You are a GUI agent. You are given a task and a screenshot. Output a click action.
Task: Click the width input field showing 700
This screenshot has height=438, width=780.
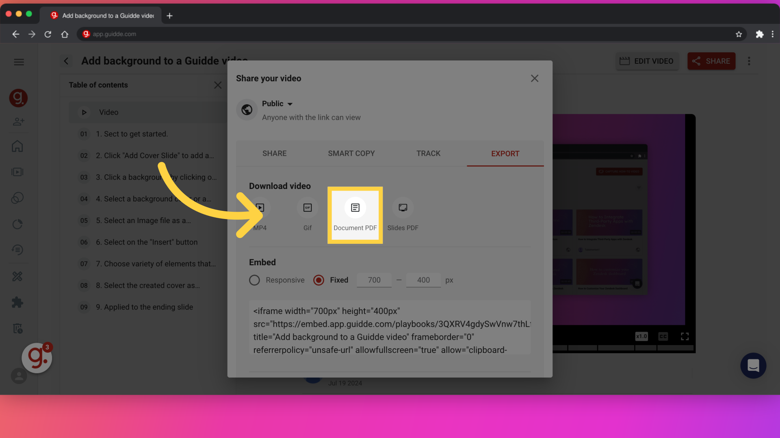pos(374,279)
